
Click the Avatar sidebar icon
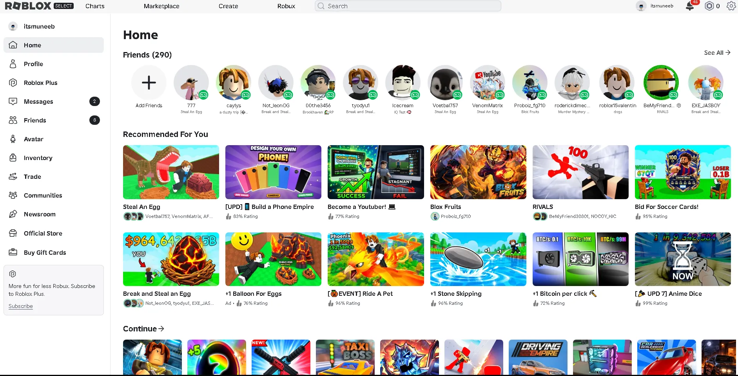click(x=13, y=139)
